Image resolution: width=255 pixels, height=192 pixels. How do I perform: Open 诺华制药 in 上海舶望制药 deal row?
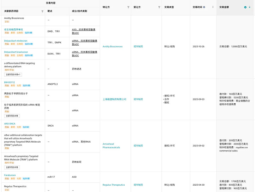(138, 99)
